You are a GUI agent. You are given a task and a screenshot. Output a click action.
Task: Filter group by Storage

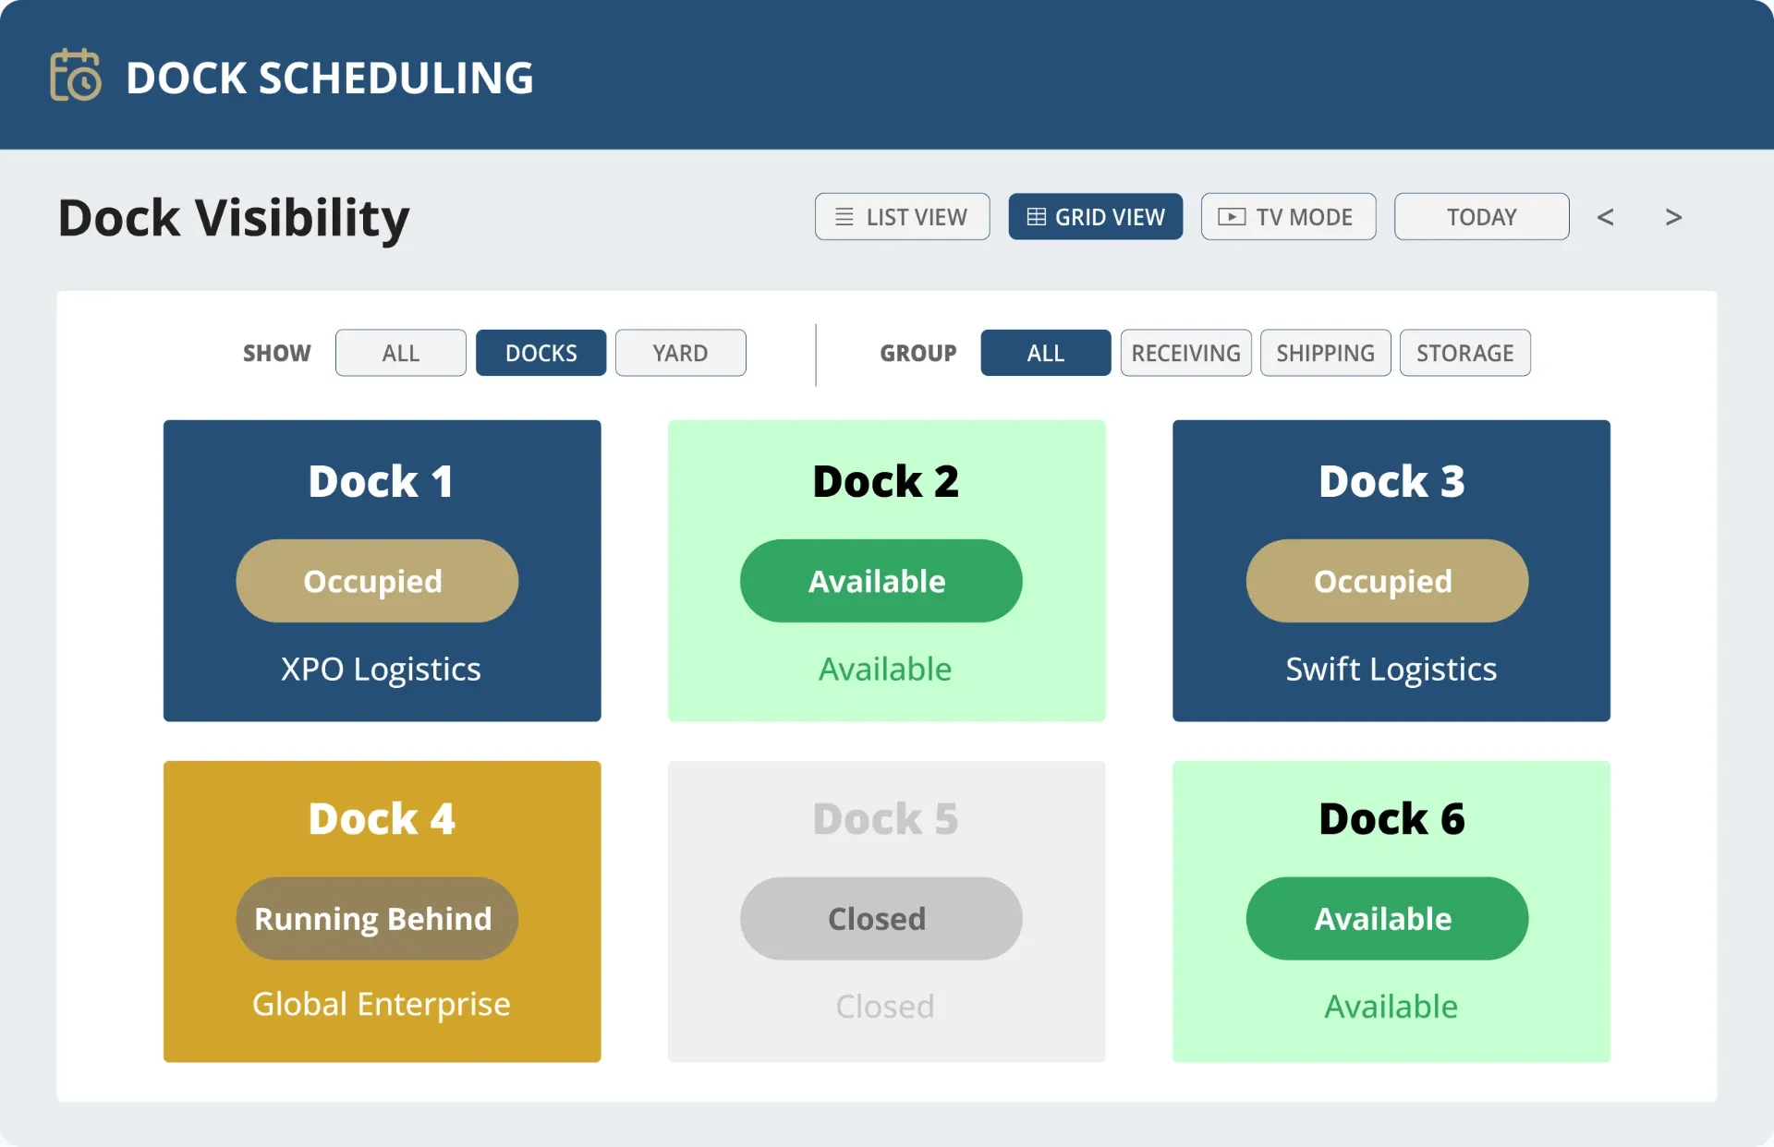(1464, 353)
